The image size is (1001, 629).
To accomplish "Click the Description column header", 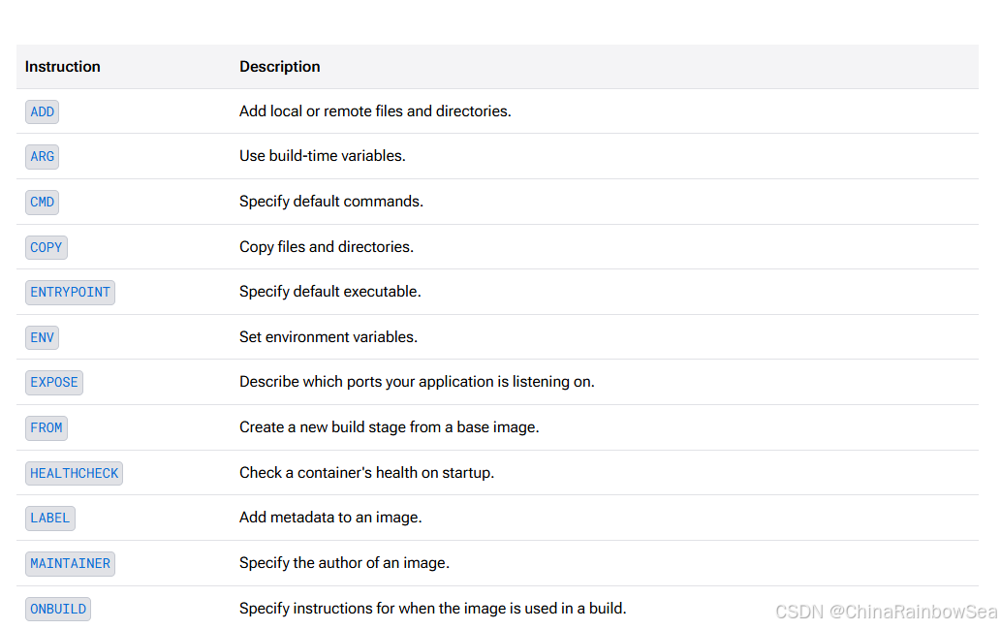I will click(280, 67).
